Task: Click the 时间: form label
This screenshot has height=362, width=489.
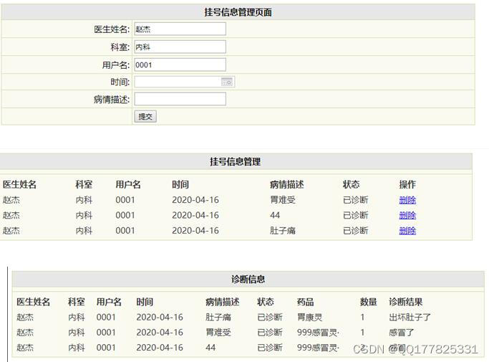Action: tap(120, 82)
